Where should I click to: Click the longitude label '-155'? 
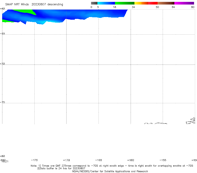click(x=163, y=160)
